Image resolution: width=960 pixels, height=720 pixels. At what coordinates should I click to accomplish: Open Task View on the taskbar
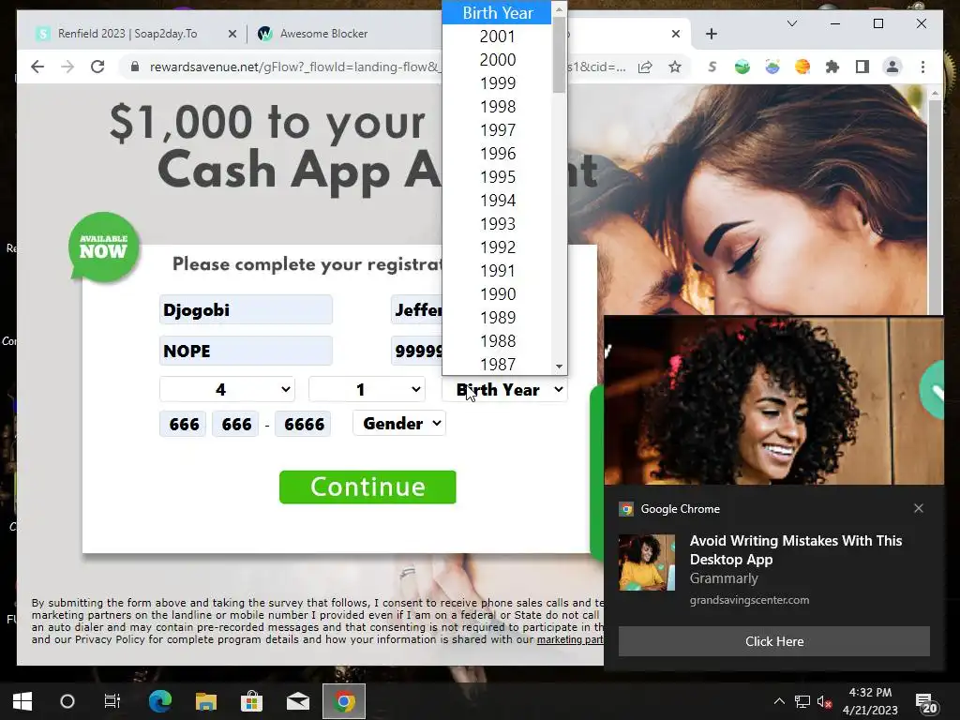[112, 701]
